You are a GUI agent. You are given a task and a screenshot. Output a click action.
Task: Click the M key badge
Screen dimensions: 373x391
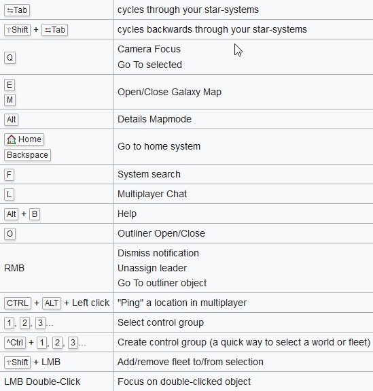click(10, 100)
